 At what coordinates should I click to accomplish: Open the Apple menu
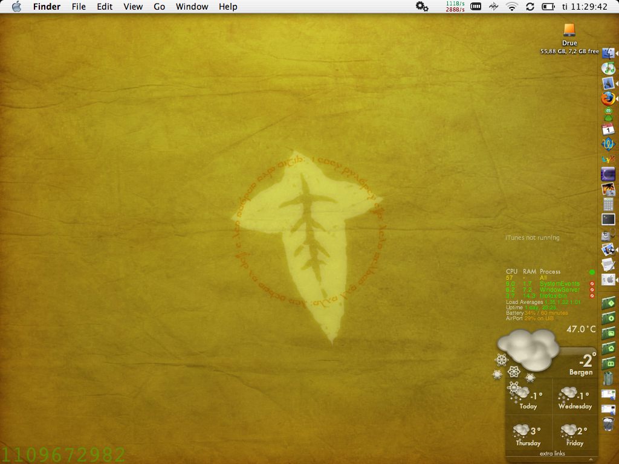click(16, 7)
